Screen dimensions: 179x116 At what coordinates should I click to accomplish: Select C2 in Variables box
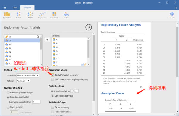coord(70,62)
